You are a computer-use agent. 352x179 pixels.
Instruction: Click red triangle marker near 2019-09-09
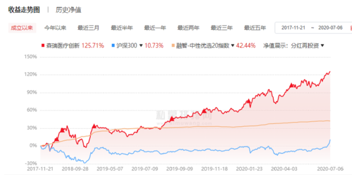(x=172, y=119)
